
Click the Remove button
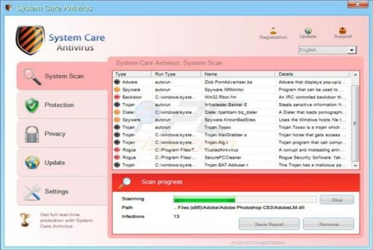coord(328,224)
